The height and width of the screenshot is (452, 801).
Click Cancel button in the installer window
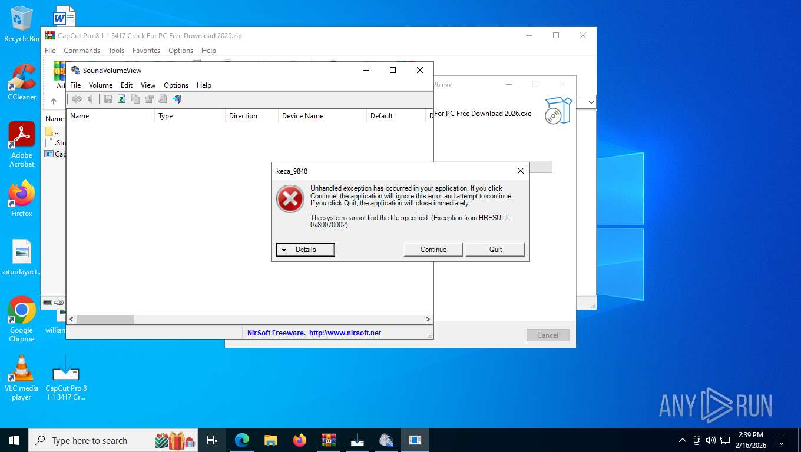548,335
